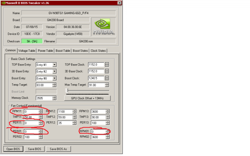The image size is (250, 156).
Task: Click the TDP Base Clock spinner arrows
Action: (107, 64)
